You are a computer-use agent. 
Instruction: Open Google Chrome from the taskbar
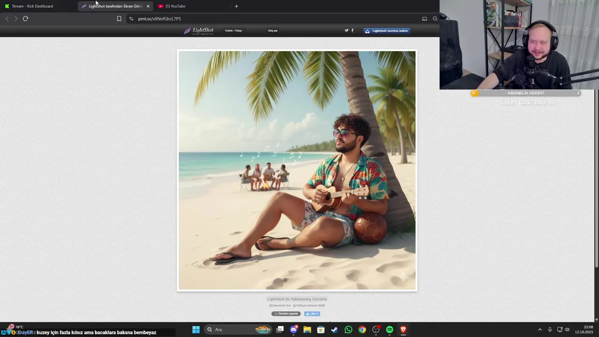(362, 330)
